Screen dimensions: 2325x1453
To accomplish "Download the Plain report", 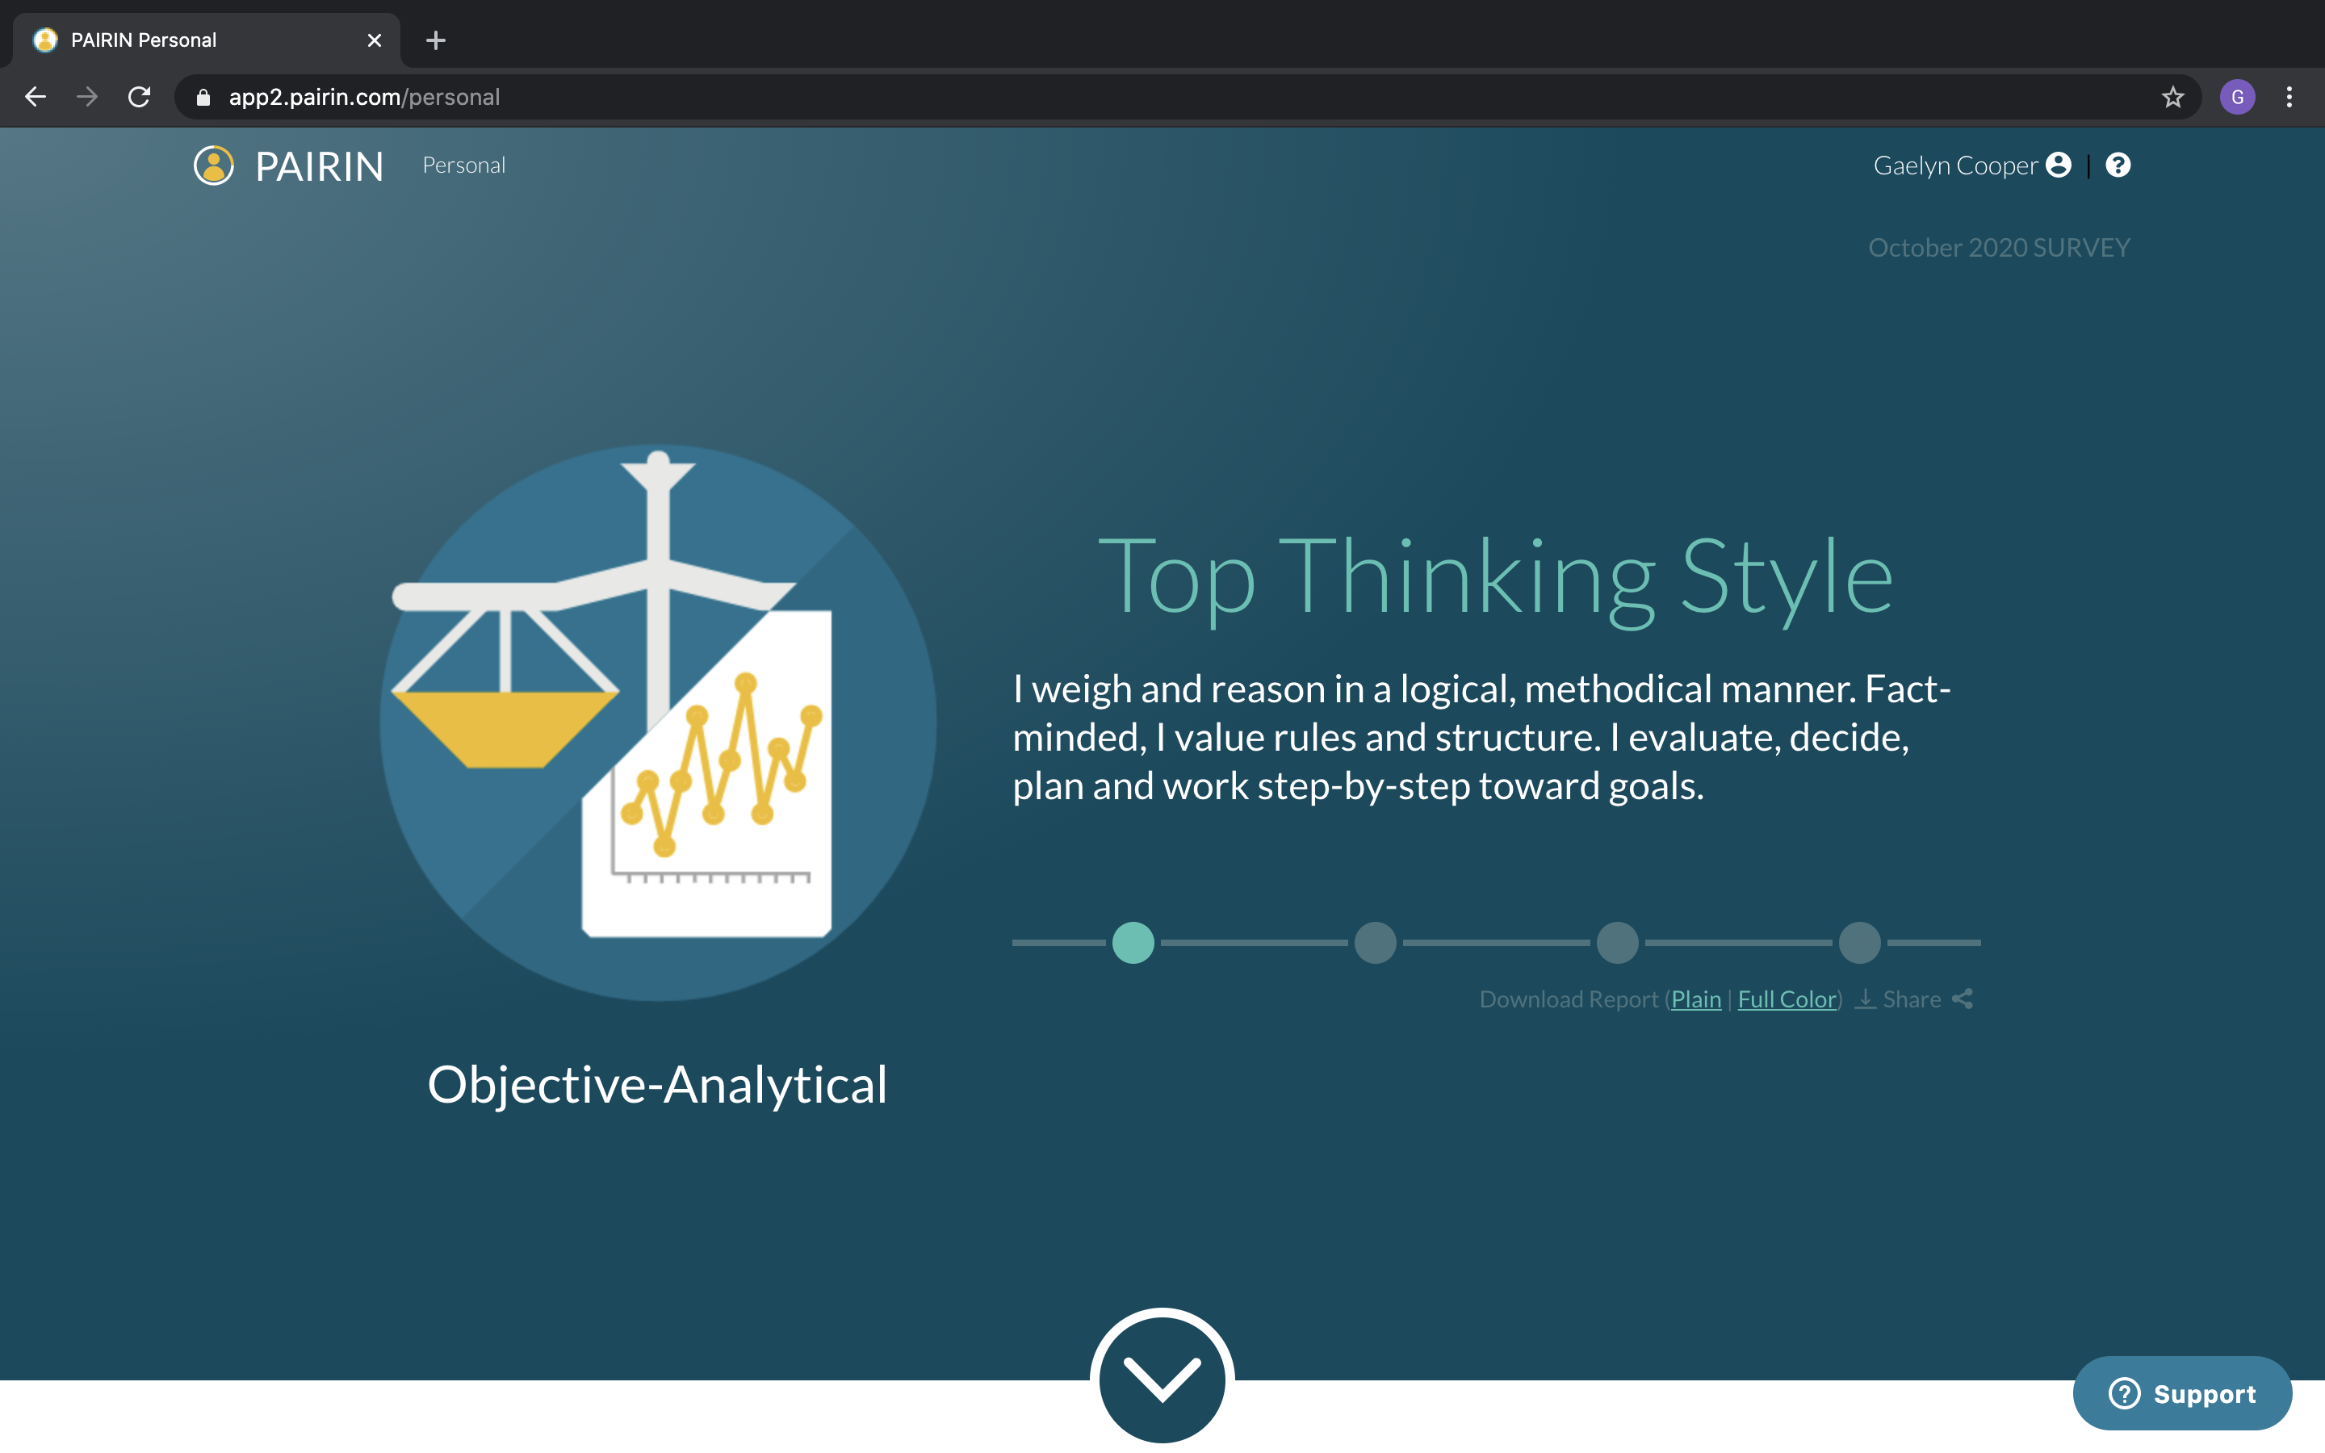I will coord(1695,999).
